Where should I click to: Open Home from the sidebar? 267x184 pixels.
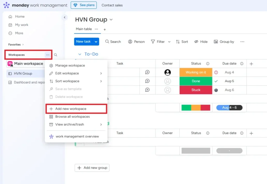tap(16, 16)
